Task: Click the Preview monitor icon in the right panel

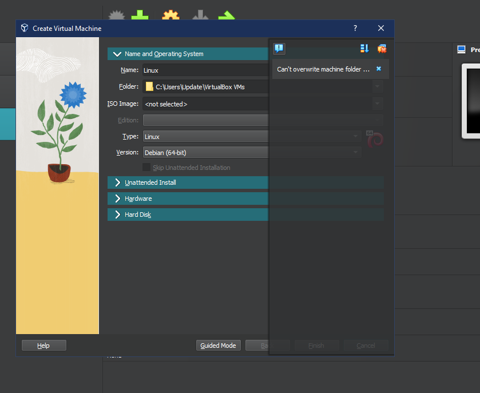Action: [461, 49]
